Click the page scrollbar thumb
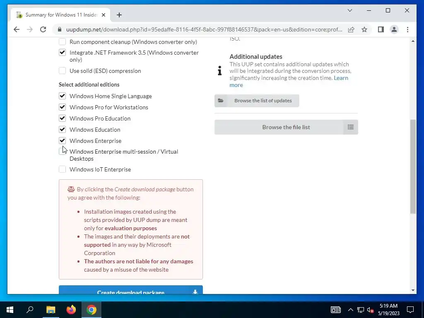 413,166
